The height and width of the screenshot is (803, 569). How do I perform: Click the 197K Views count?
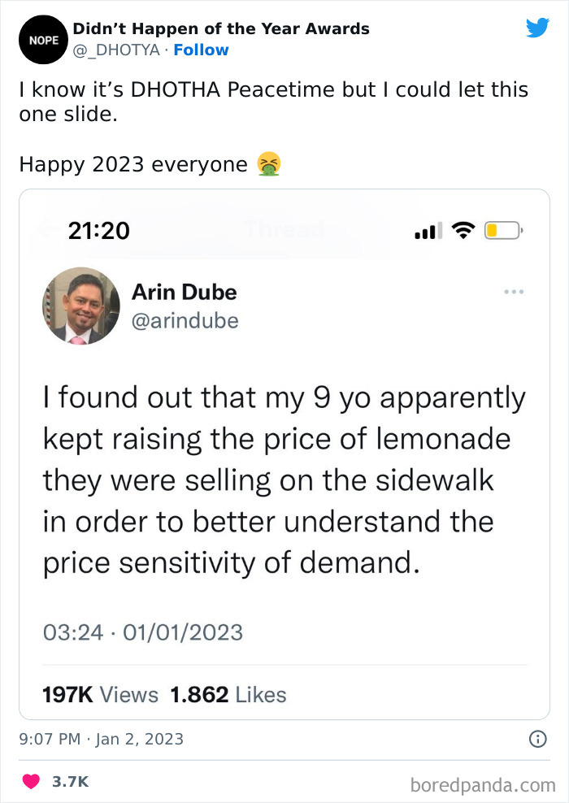pyautogui.click(x=100, y=695)
